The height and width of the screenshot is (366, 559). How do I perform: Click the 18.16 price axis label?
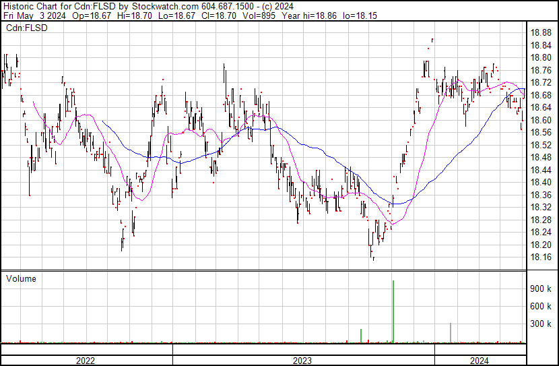(541, 257)
